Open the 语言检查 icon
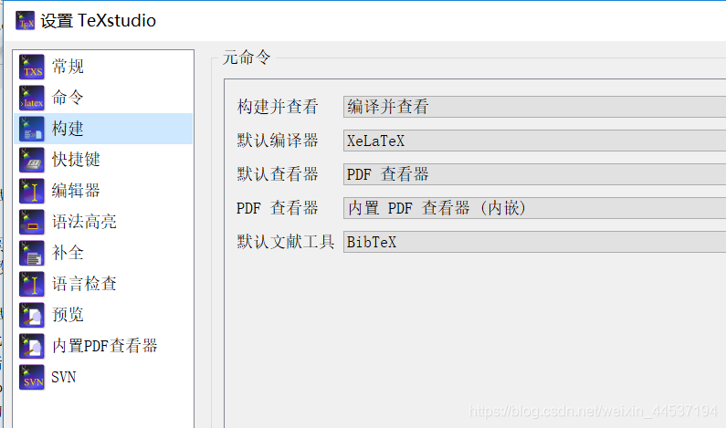The height and width of the screenshot is (428, 726). (x=32, y=284)
